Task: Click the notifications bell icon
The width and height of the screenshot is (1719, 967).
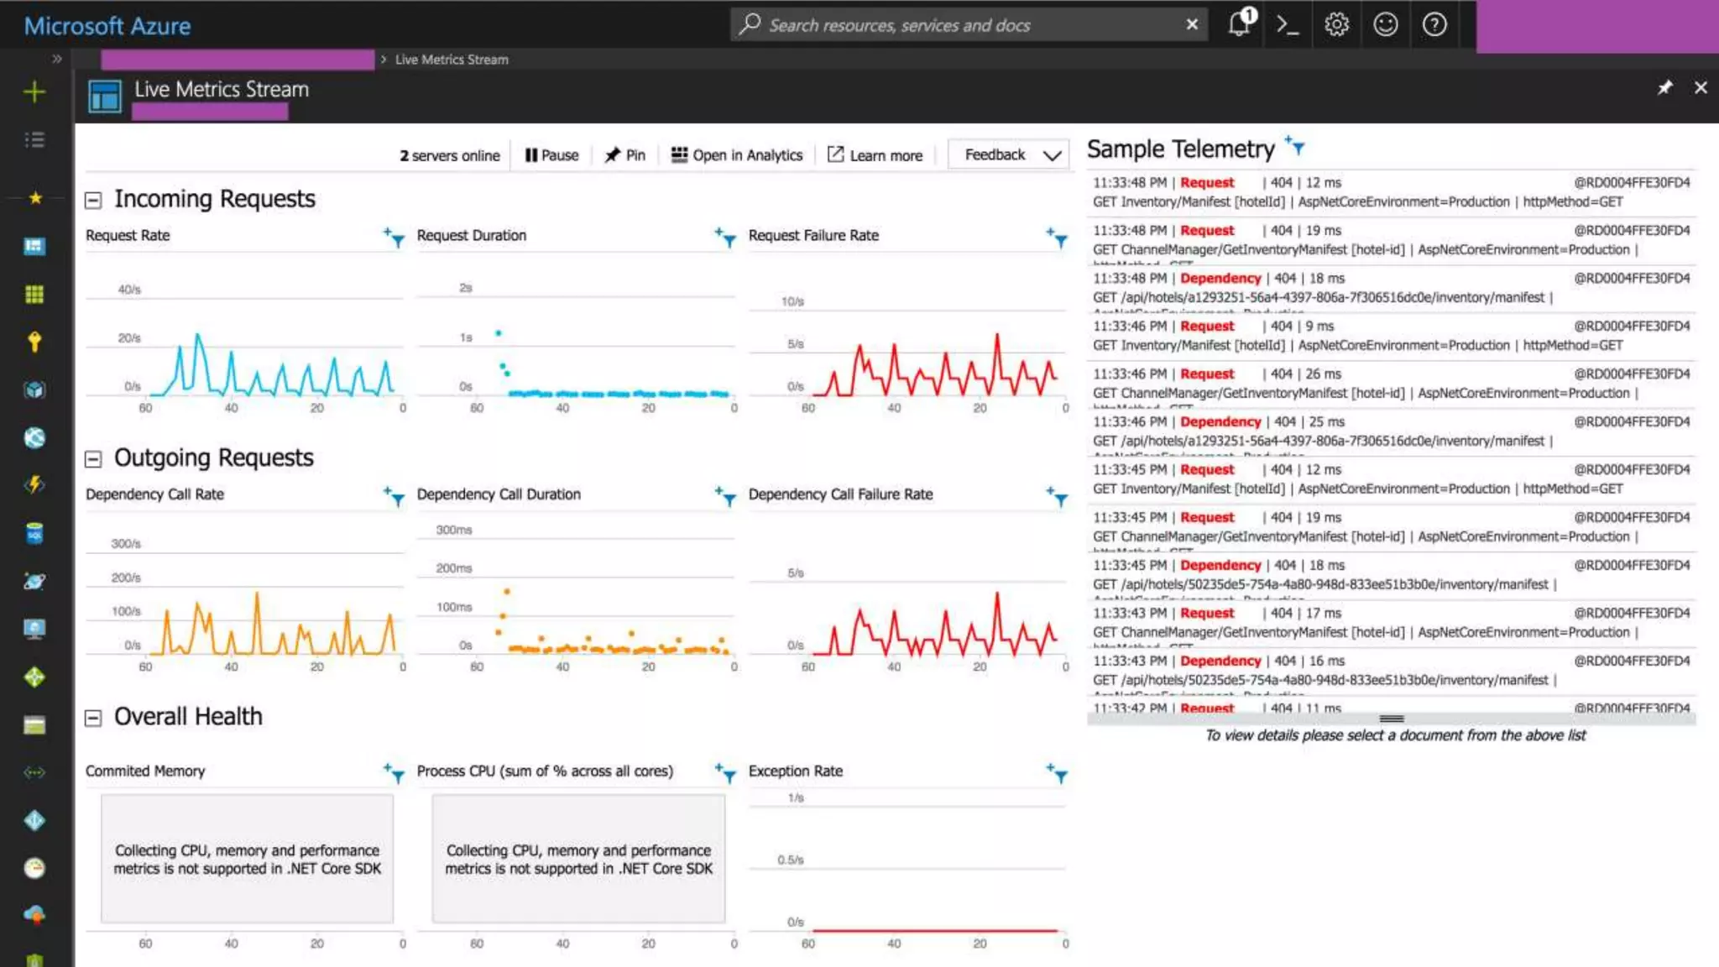Action: click(x=1240, y=24)
